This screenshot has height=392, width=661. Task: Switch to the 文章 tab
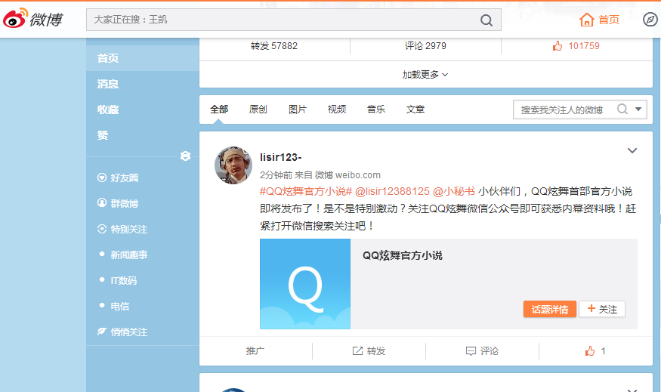pyautogui.click(x=415, y=110)
